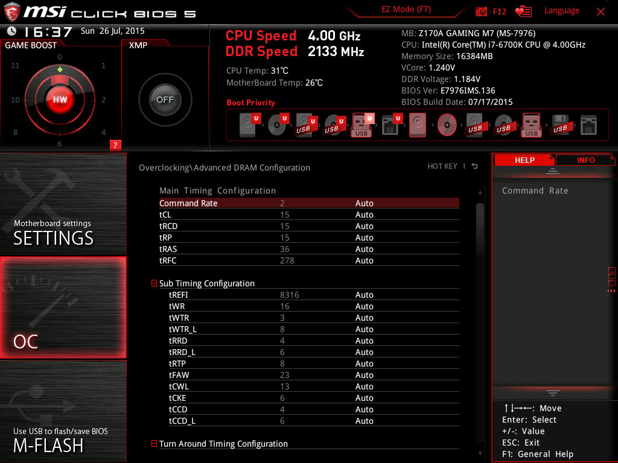
Task: Edit the tRFC Auto value field
Action: (x=364, y=260)
